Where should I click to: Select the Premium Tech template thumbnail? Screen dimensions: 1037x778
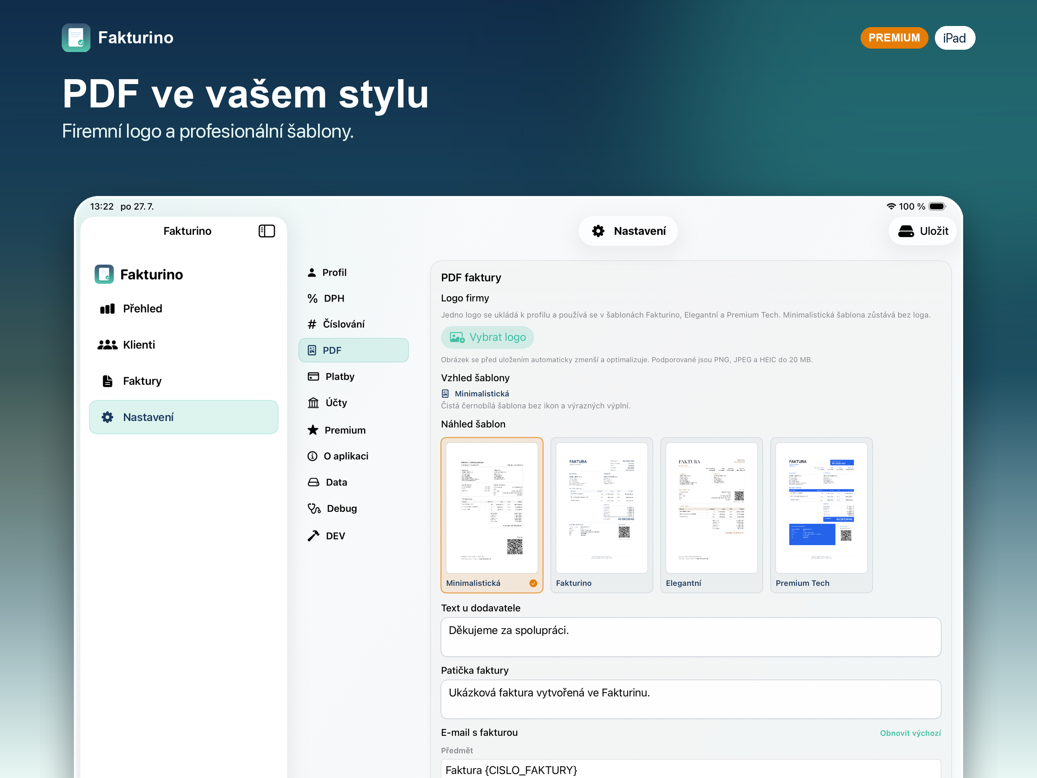pyautogui.click(x=821, y=515)
